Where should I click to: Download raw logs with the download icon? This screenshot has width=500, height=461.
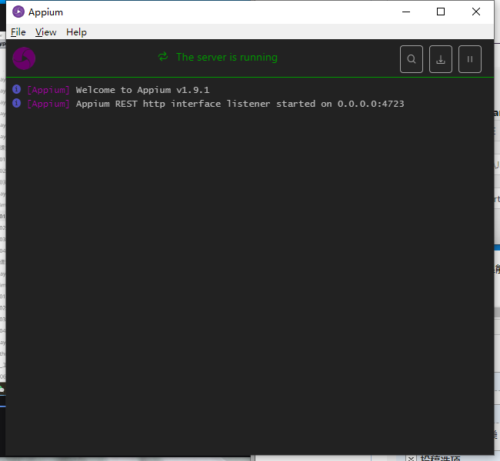(440, 59)
